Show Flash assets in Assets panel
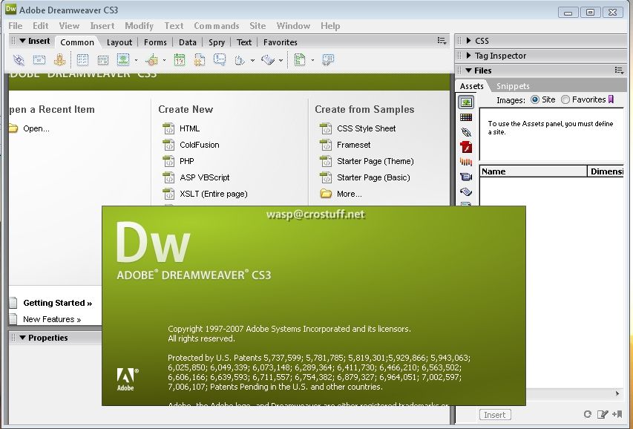633x429 pixels. pyautogui.click(x=466, y=147)
